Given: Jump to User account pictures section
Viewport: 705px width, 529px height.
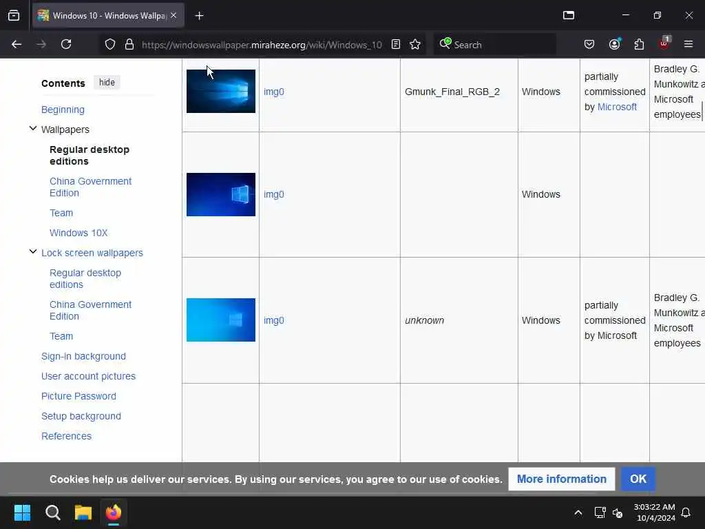Looking at the screenshot, I should point(89,376).
